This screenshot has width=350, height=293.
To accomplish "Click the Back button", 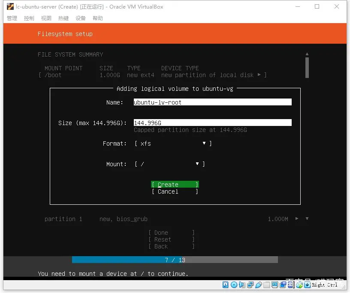I will (x=172, y=246).
